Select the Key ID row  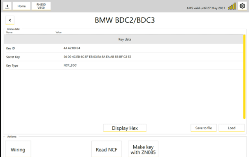tap(125, 48)
